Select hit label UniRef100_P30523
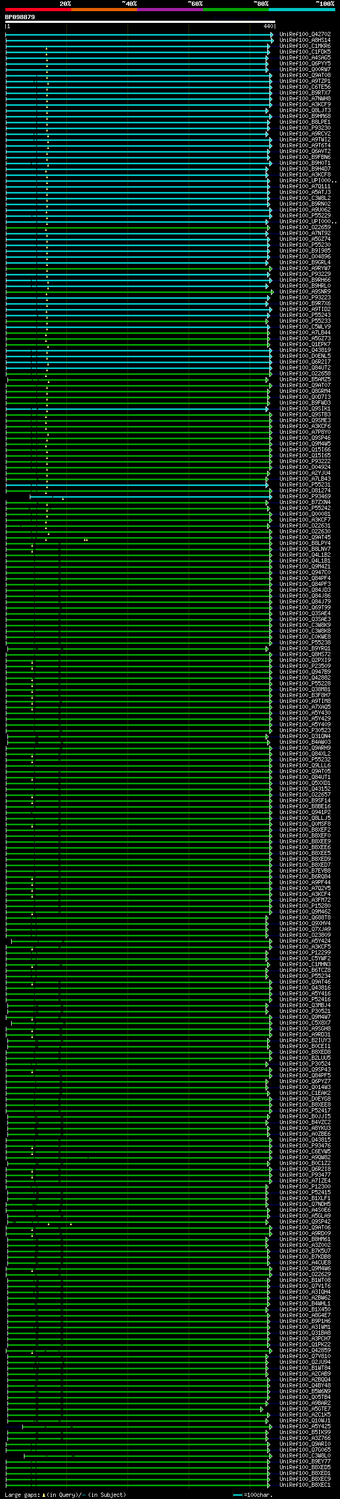The width and height of the screenshot is (340, 1499). click(x=305, y=730)
